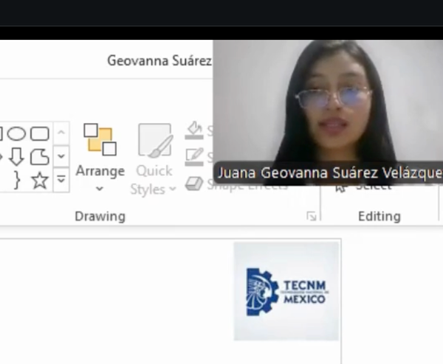Viewport: 443px width, 364px height.
Task: Click the Shape Fill paint bucket icon
Action: 194,130
